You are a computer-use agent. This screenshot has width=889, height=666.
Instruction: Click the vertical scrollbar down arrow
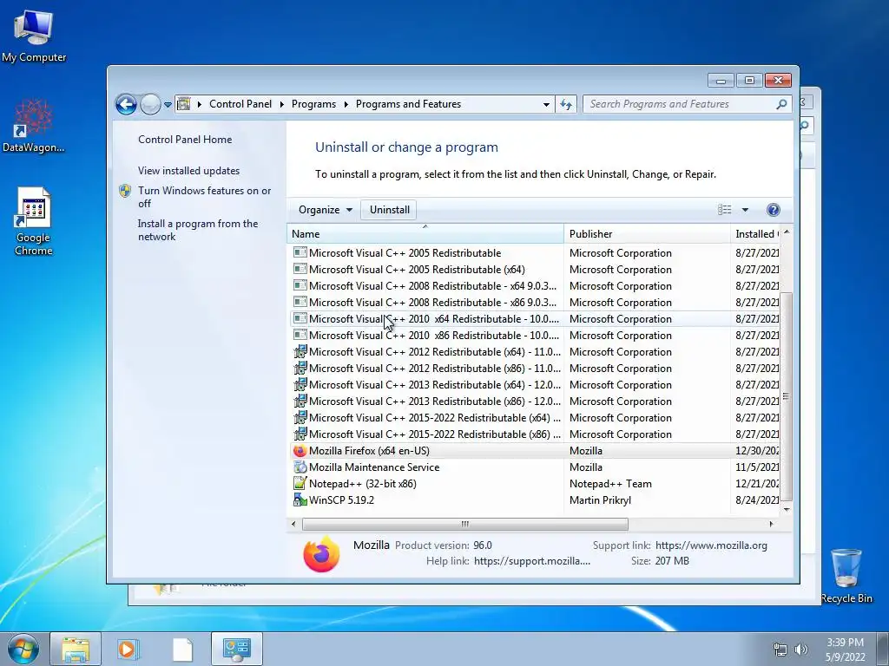(787, 509)
